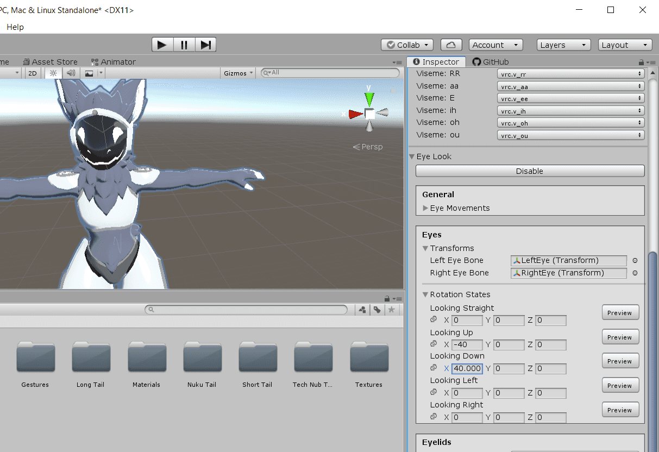Click the Favorites star icon
Viewport: 659px width, 452px height.
click(x=391, y=310)
